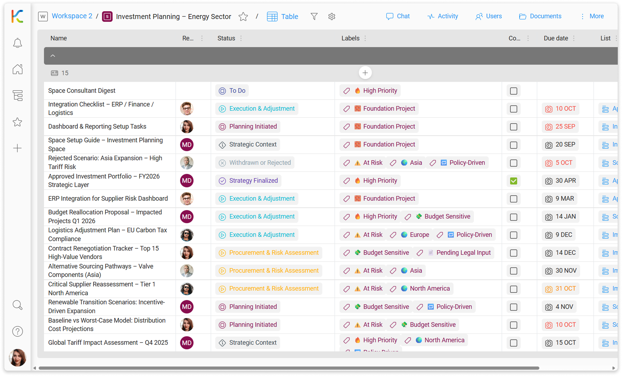Open the favorites star in left sidebar
The image size is (622, 376).
coord(18,122)
